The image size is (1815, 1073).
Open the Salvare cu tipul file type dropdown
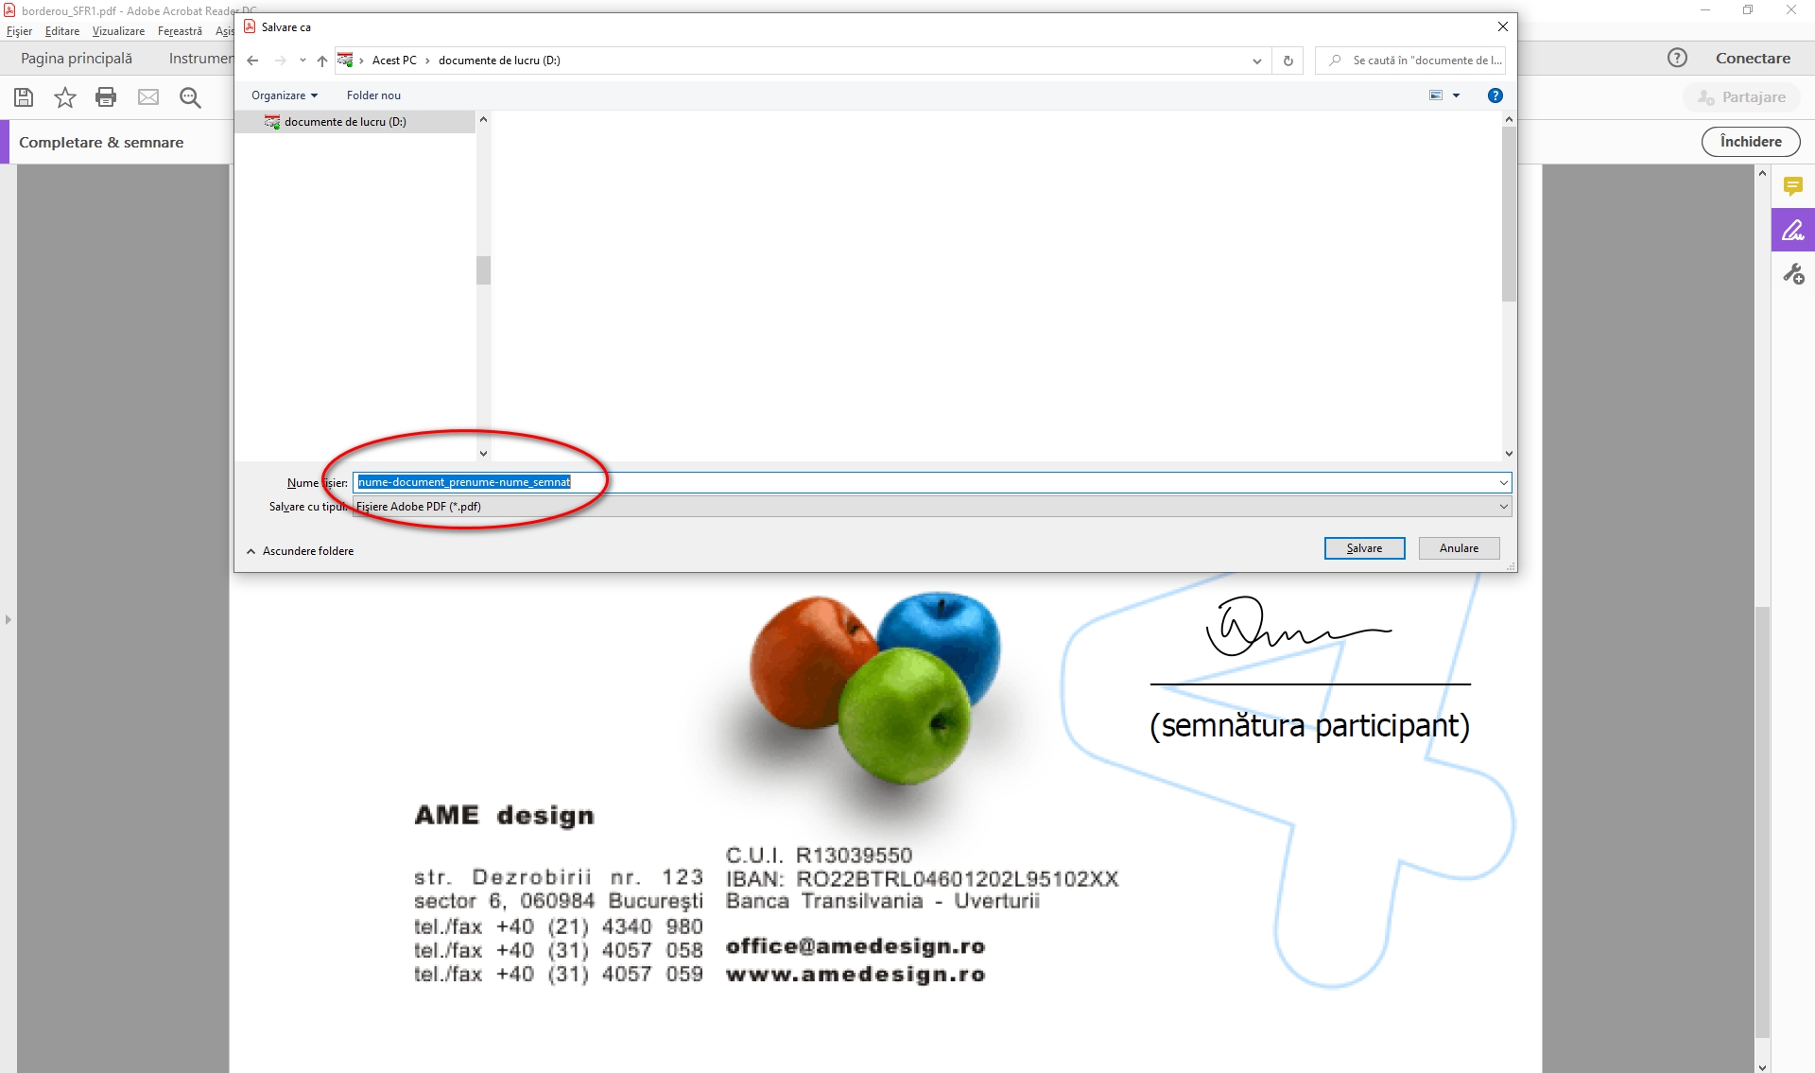tap(931, 507)
